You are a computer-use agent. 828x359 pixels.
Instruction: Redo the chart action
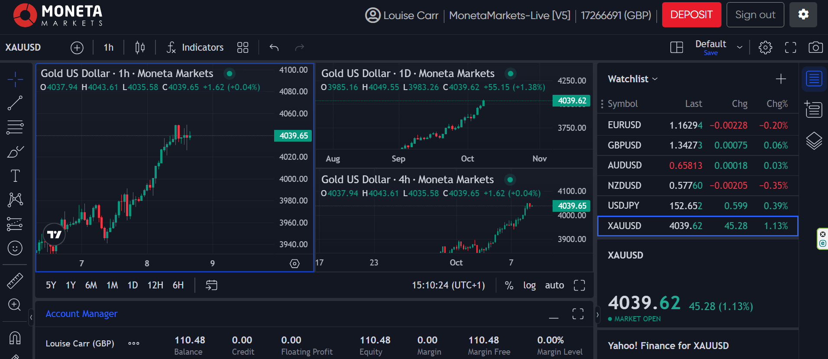[300, 47]
